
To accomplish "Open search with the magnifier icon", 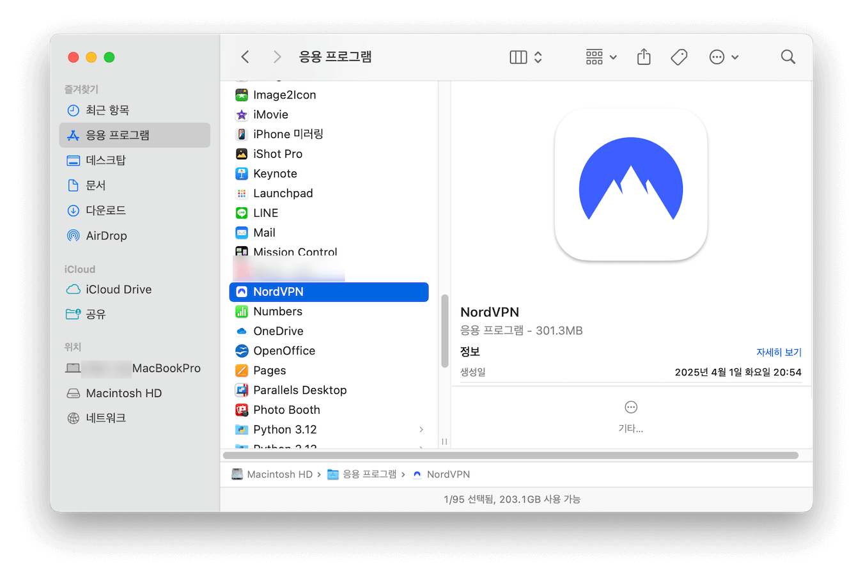I will pyautogui.click(x=788, y=57).
